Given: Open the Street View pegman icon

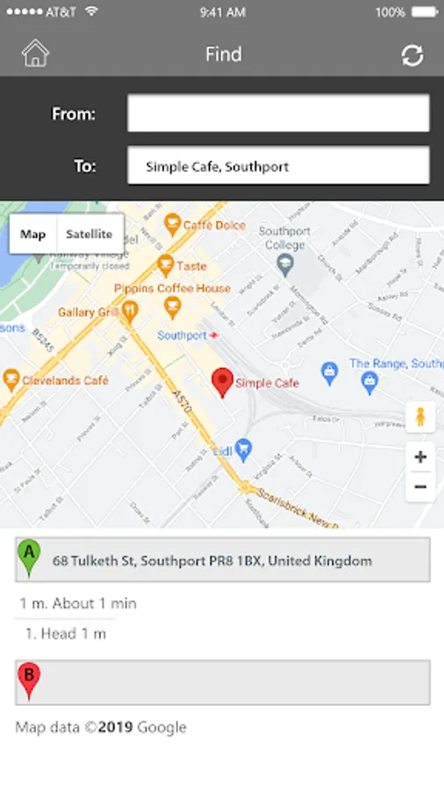Looking at the screenshot, I should [420, 417].
